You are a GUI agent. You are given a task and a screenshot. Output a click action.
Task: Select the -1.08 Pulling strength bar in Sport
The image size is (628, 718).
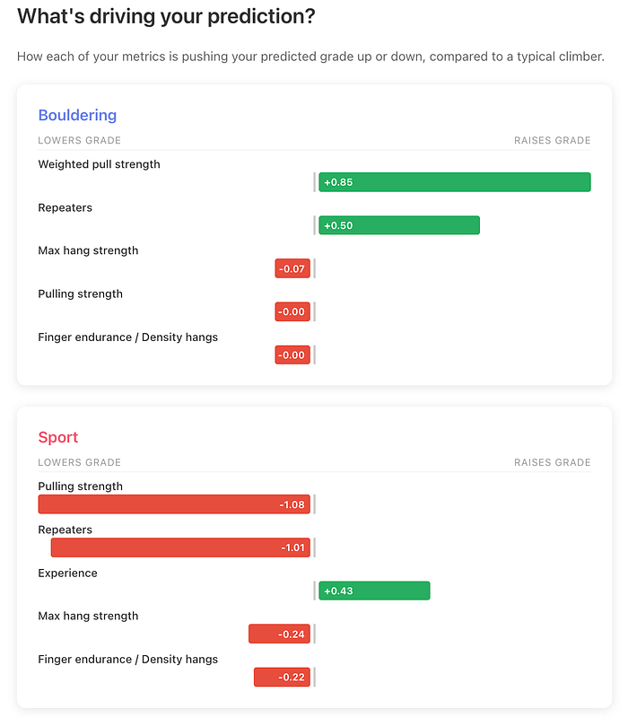point(174,504)
